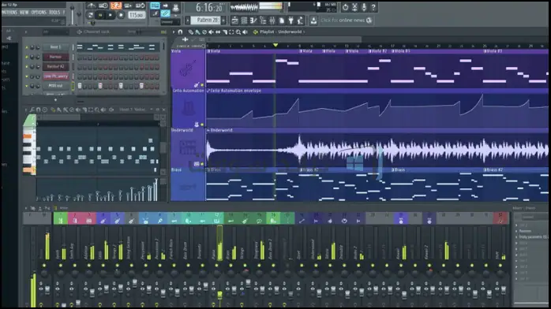551x309 pixels.
Task: Click the microphone recording icon
Action: [364, 7]
